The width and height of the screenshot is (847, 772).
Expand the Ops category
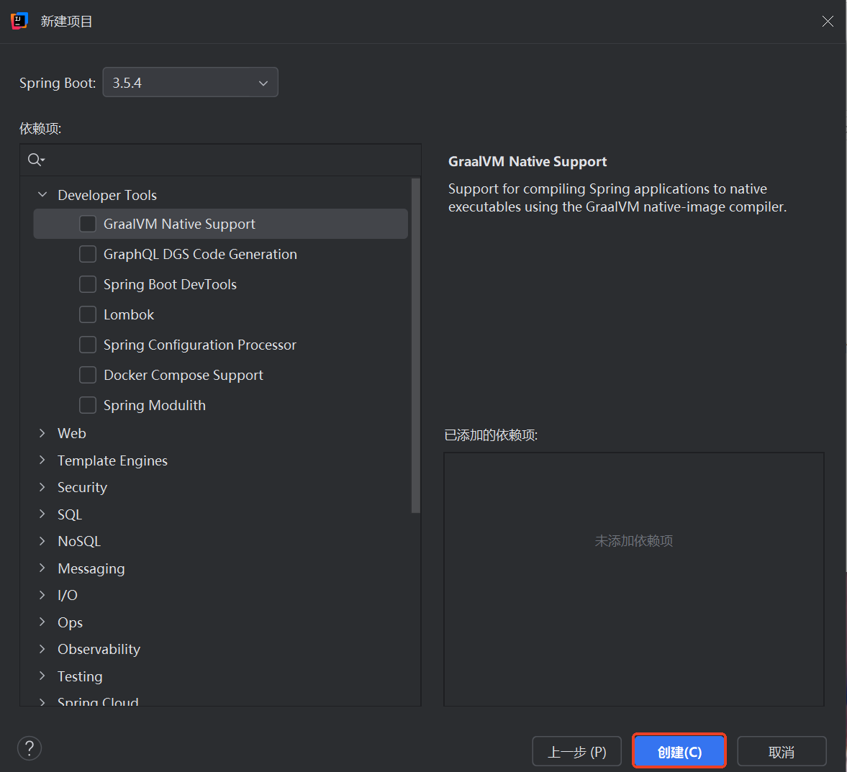tap(42, 622)
